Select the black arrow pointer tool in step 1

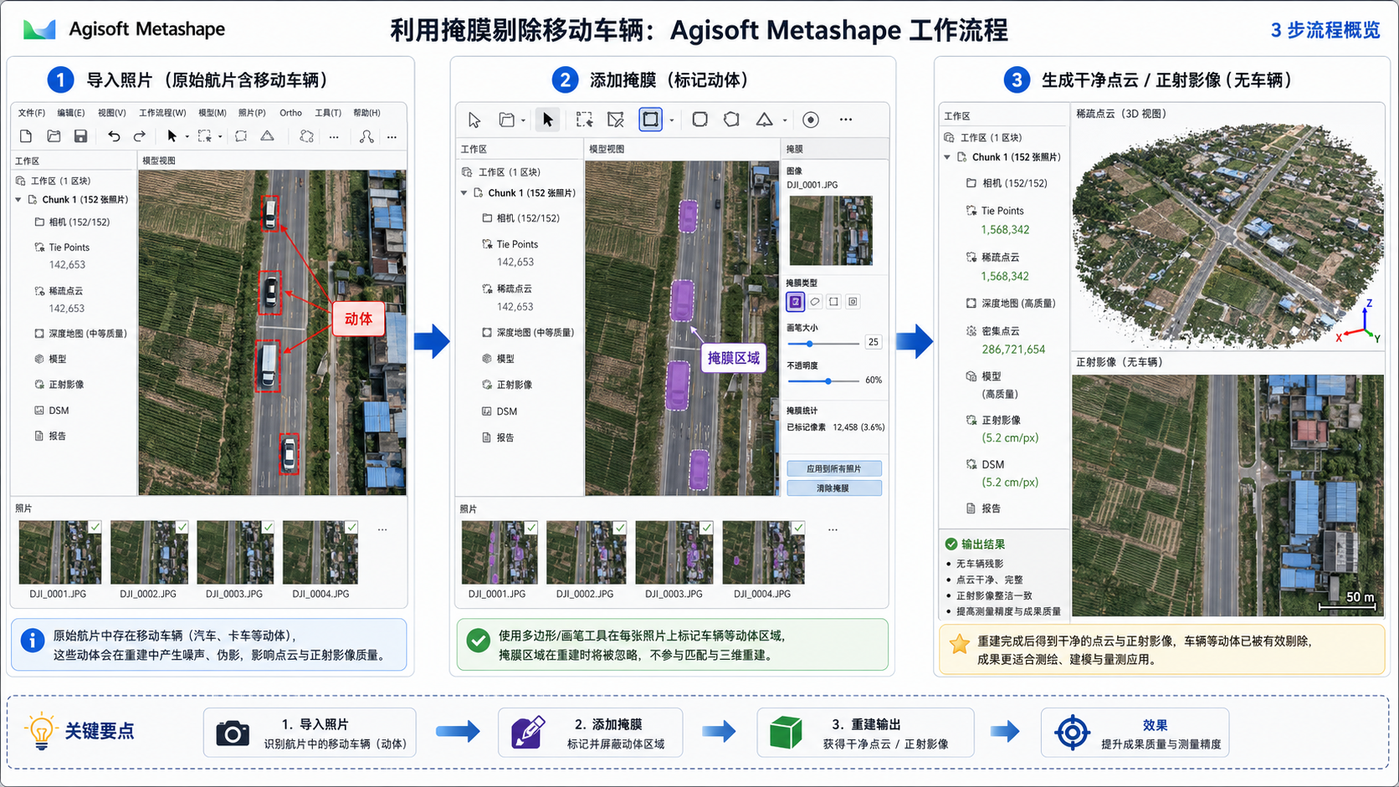[x=172, y=136]
